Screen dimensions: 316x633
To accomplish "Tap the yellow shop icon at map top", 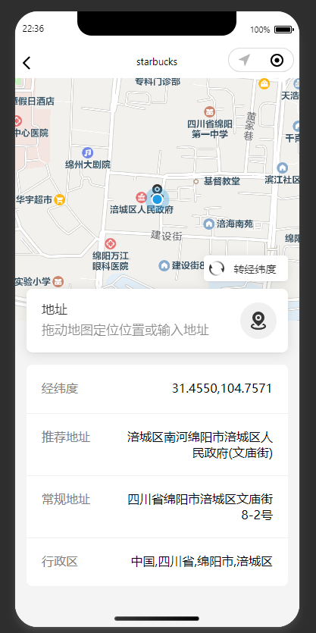I will 264,83.
